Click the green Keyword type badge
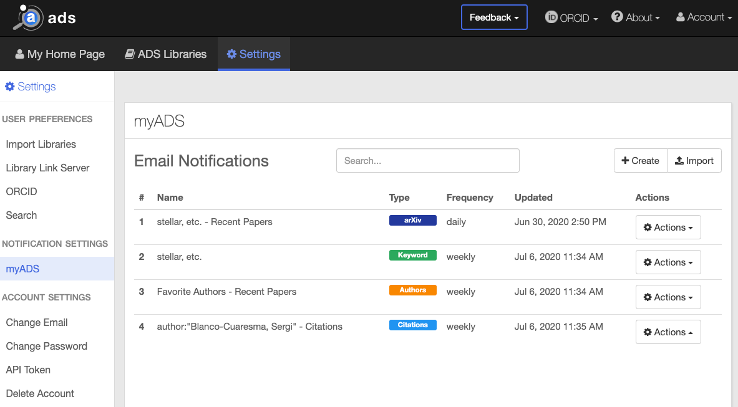 pos(412,255)
